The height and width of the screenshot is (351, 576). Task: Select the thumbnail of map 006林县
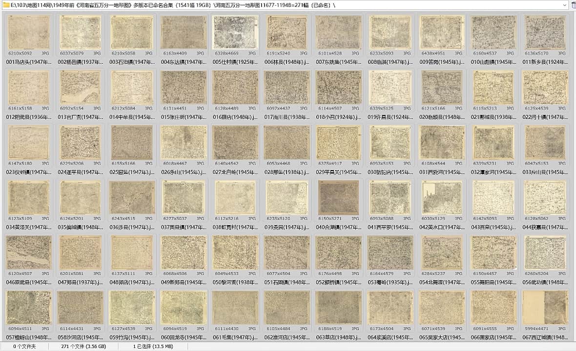coord(287,33)
